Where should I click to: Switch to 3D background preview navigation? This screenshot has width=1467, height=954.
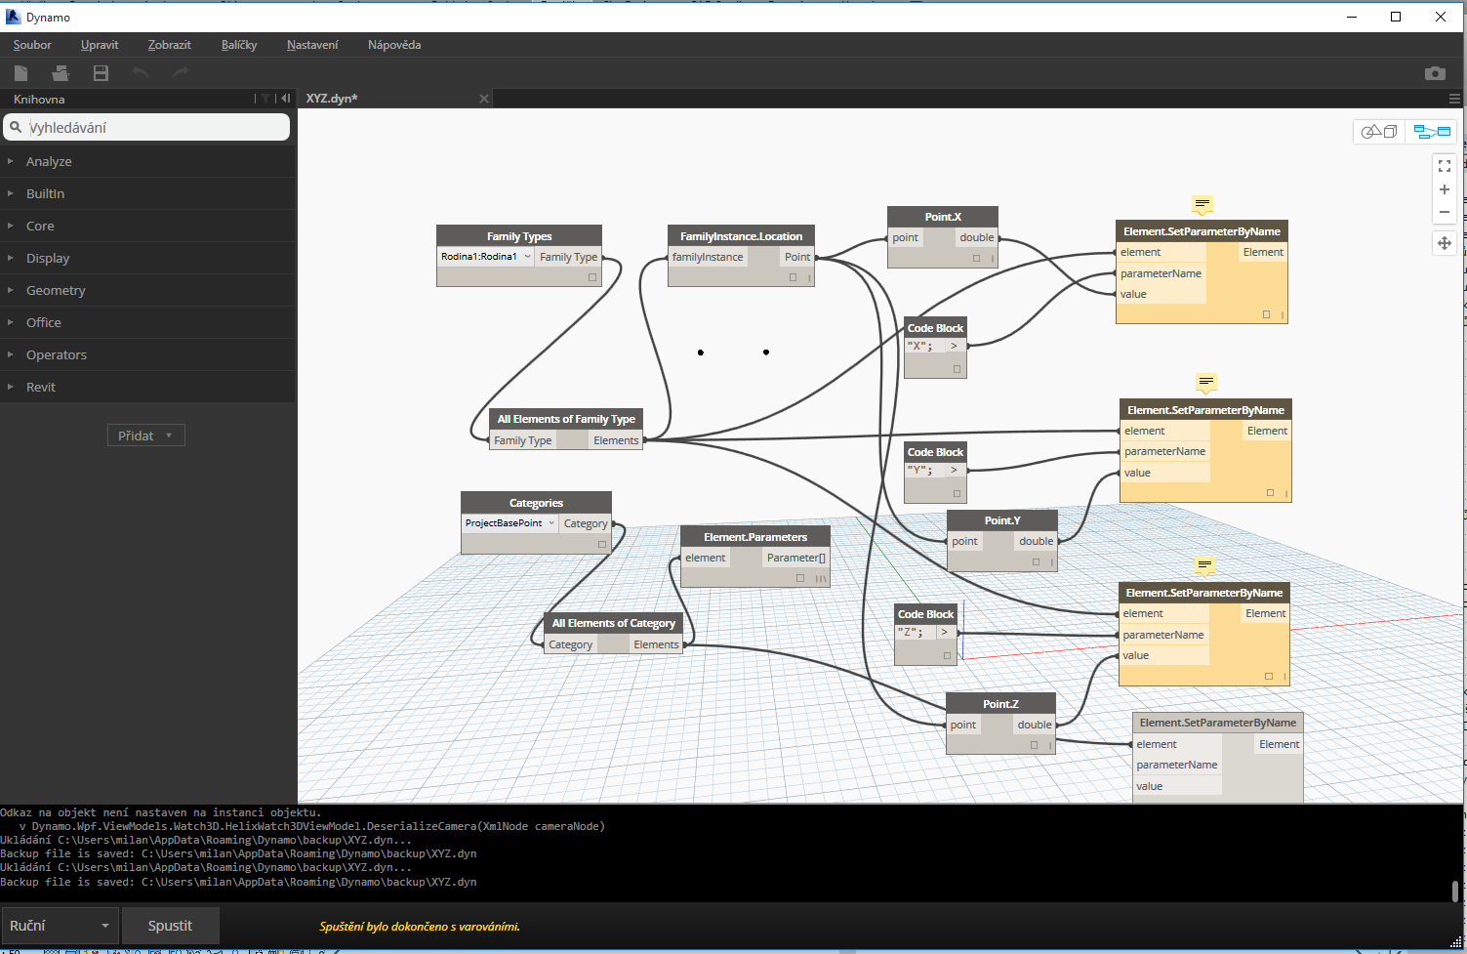(x=1379, y=132)
